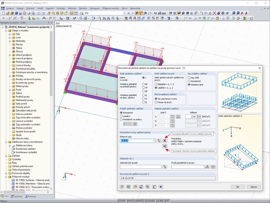Select direction ZL radio button
The image size is (270, 203).
tap(143, 102)
